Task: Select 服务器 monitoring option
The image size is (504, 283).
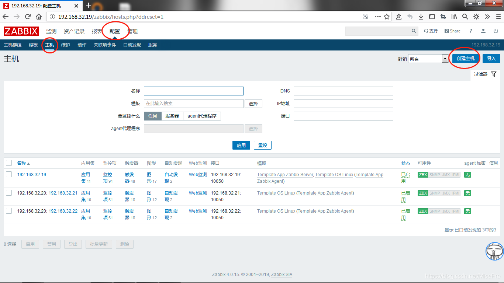Action: pyautogui.click(x=172, y=116)
